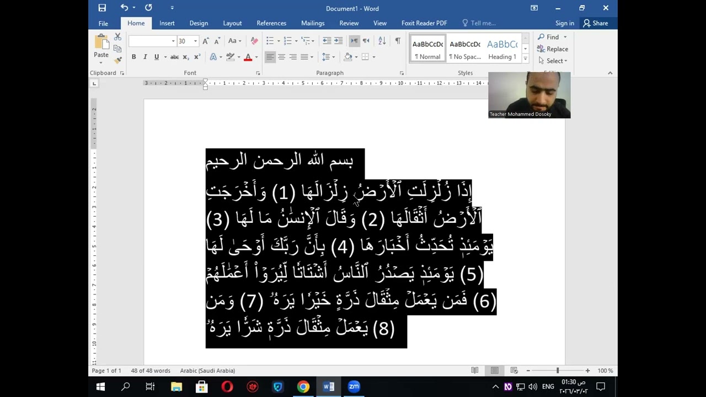The image size is (706, 397).
Task: Sort the selected paragraphs A to Z
Action: point(382,41)
